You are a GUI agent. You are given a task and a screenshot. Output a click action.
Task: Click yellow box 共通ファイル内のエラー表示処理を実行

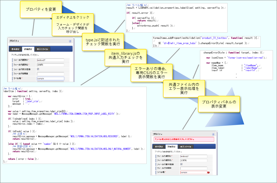(x=184, y=89)
